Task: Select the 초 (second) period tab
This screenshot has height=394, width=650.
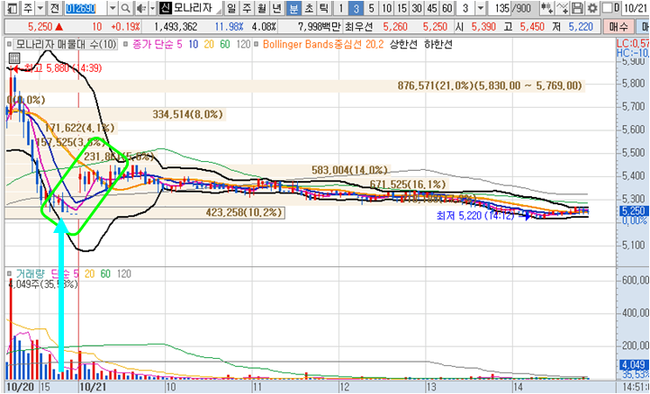Action: 310,8
